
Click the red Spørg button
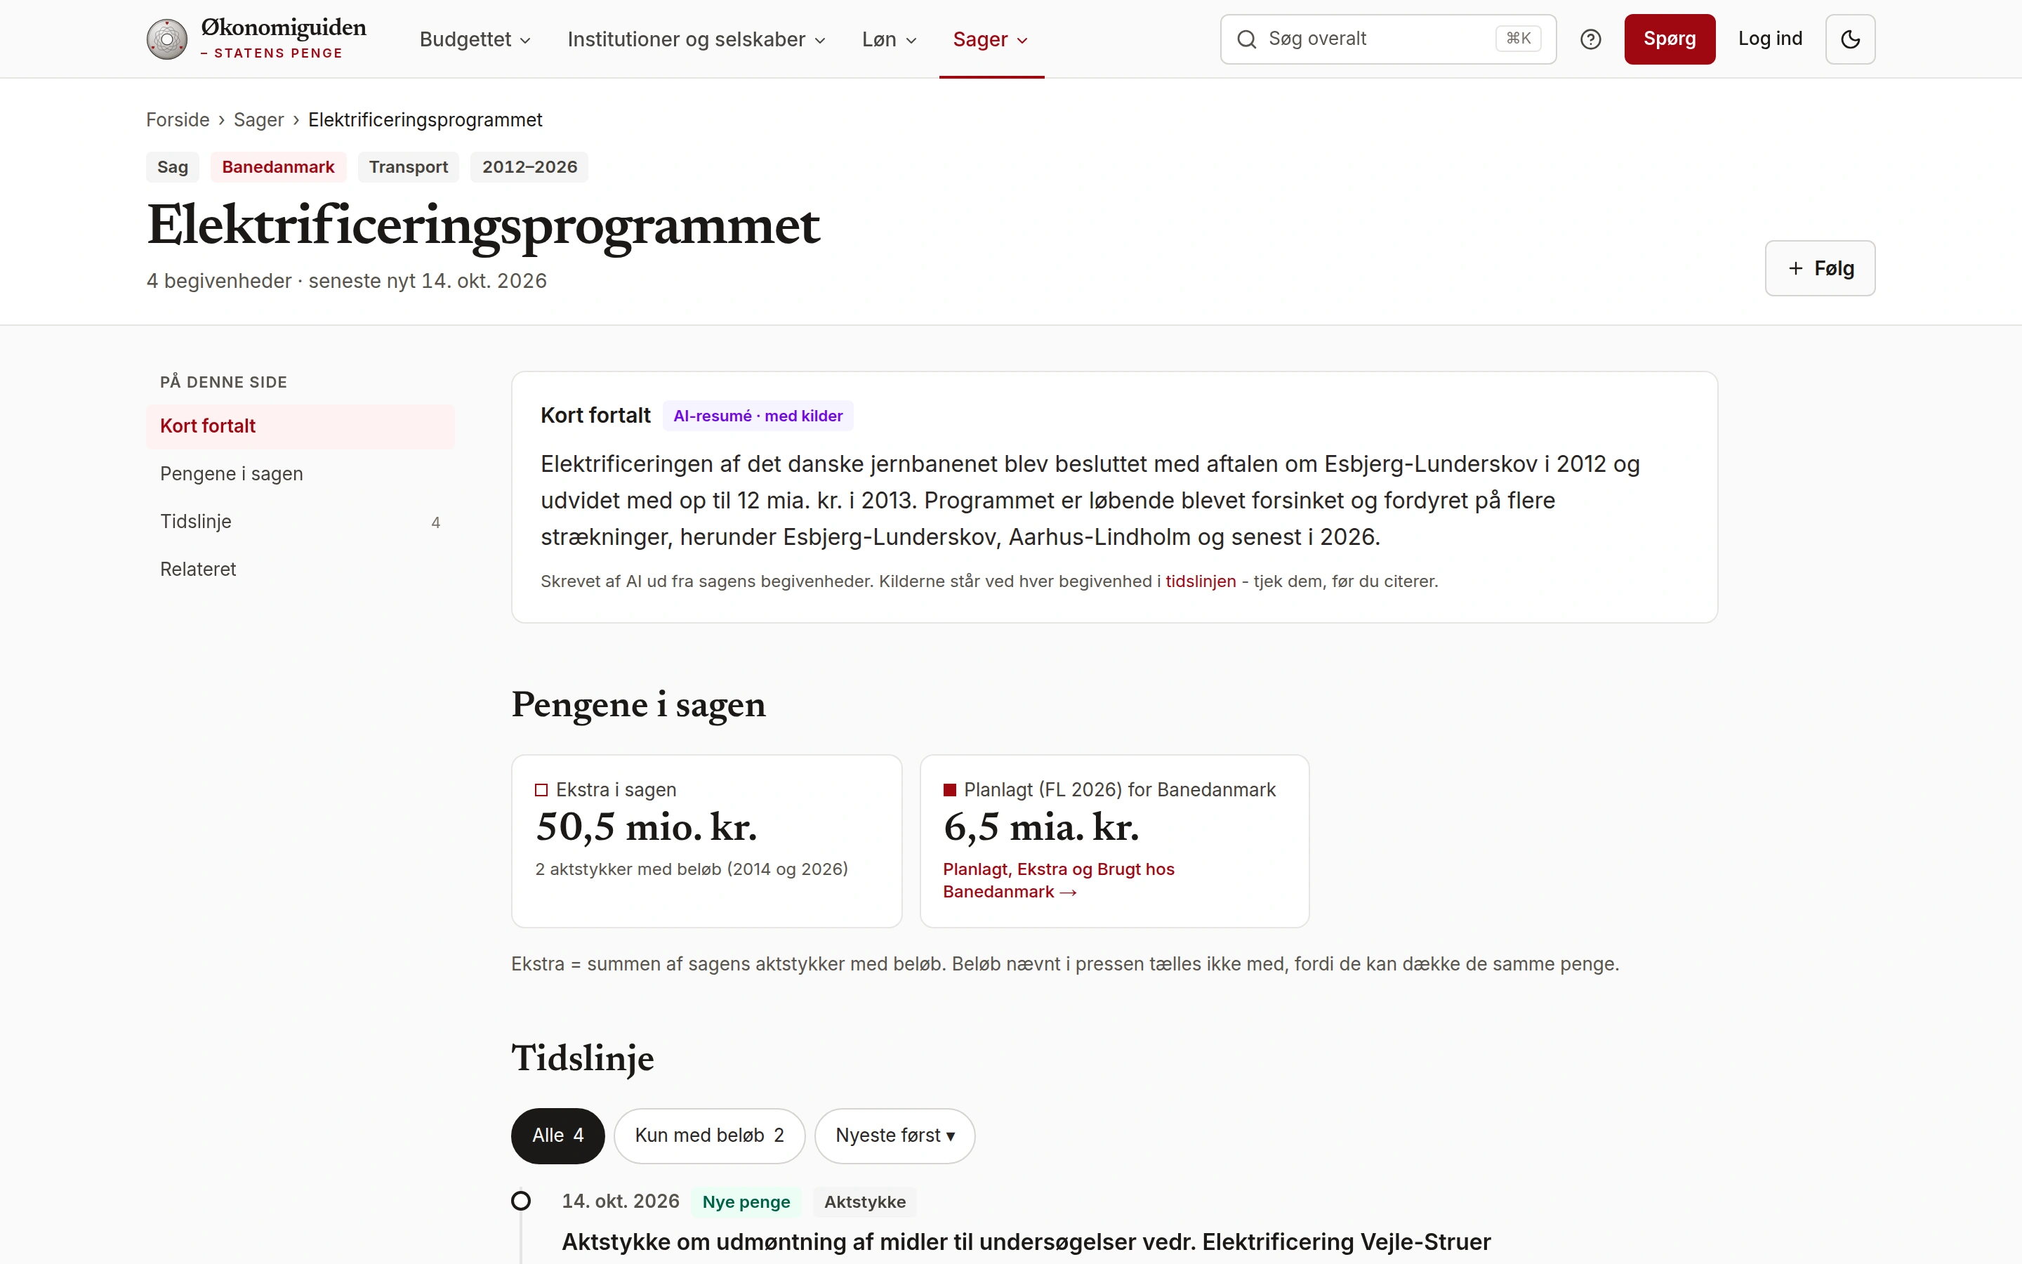click(x=1670, y=39)
